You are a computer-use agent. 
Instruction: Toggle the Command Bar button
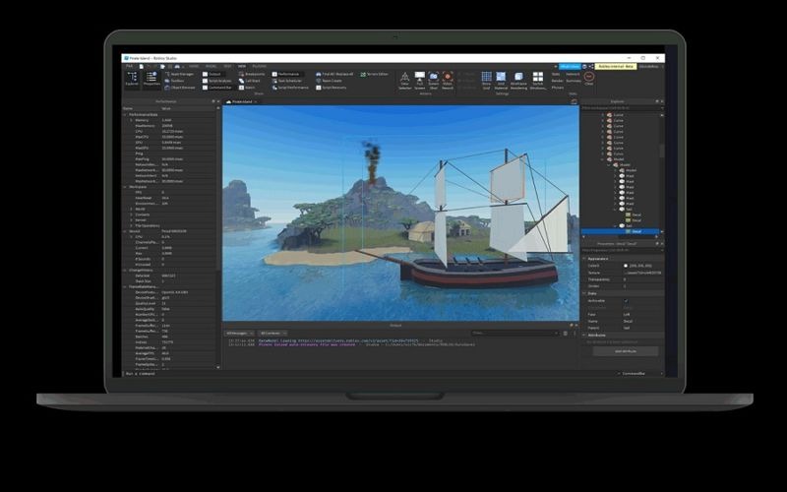coord(216,88)
